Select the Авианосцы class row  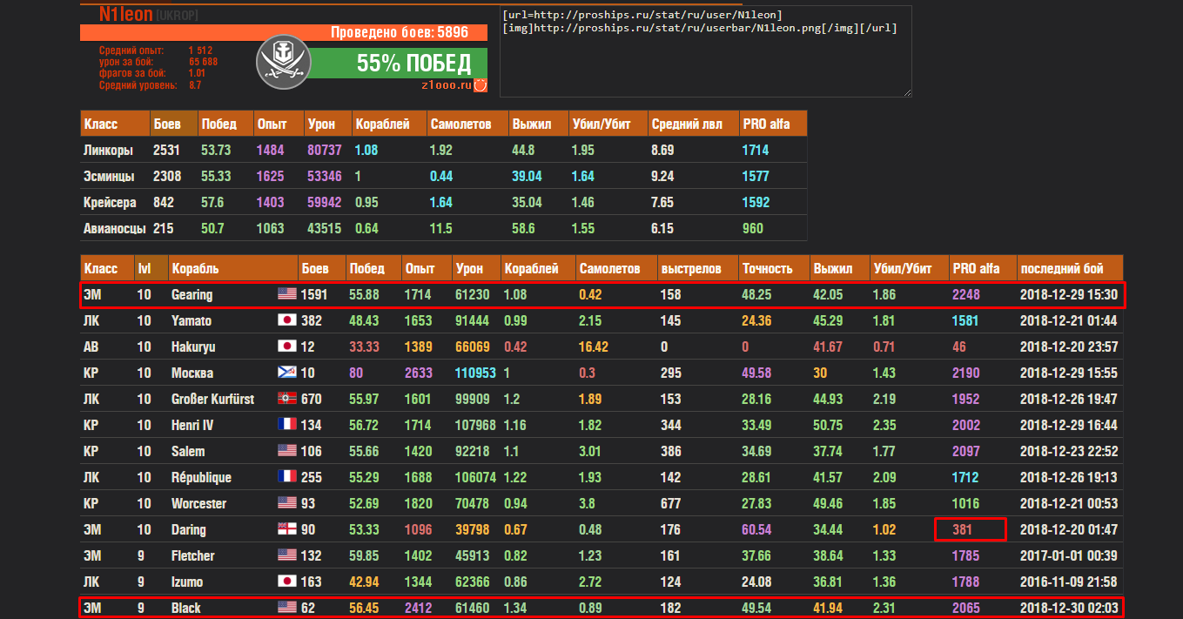tap(443, 228)
